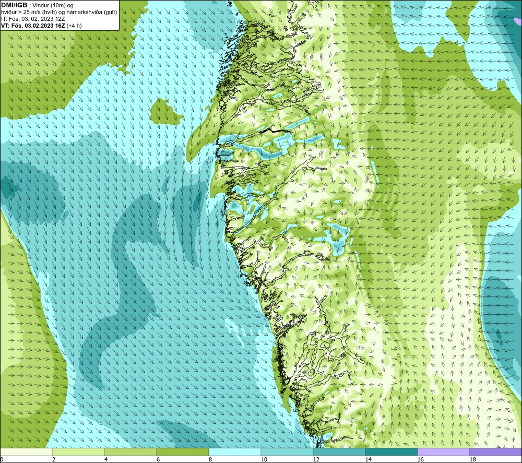Click the "0" label on the color scale
This screenshot has height=463, width=522.
point(2,460)
